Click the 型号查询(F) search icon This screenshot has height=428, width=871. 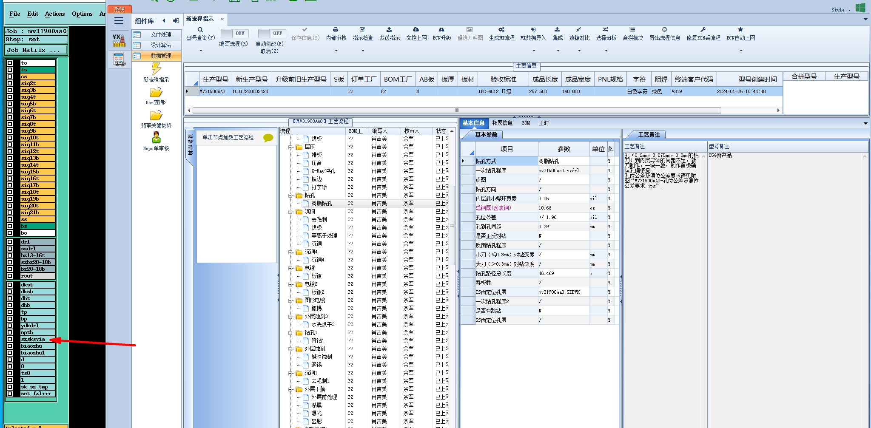click(200, 30)
